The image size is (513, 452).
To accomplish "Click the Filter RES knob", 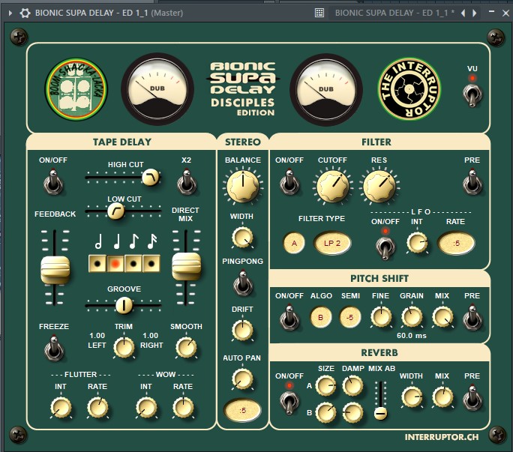I will tap(379, 187).
